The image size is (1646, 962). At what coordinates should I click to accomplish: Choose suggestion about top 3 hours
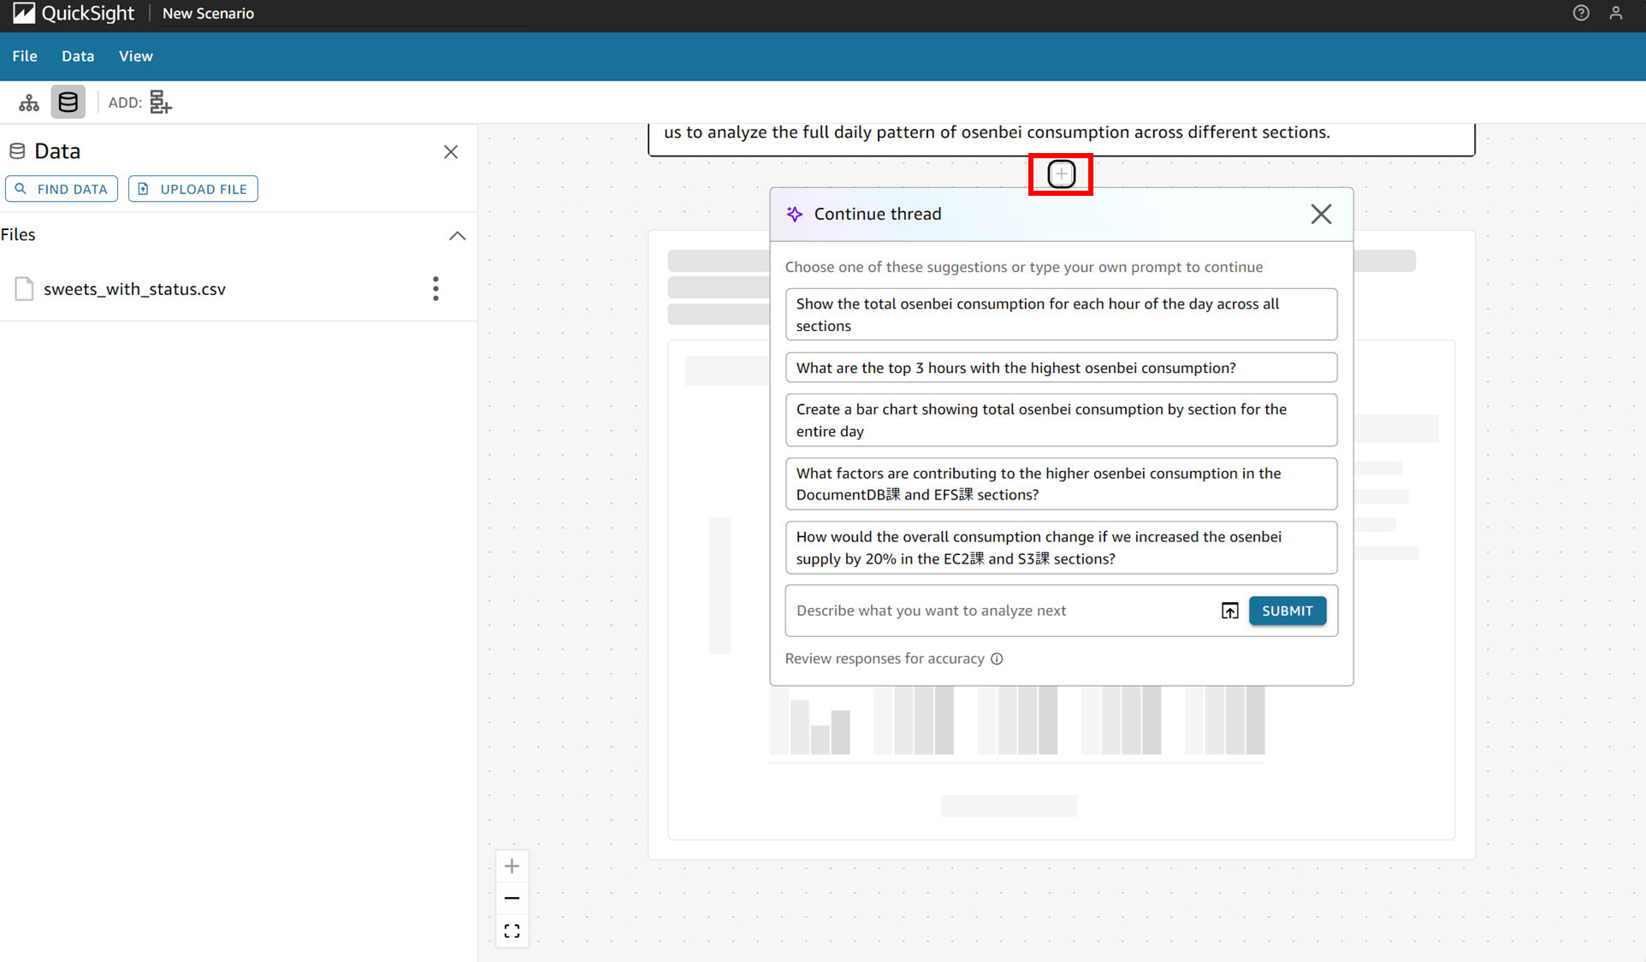[1061, 368]
